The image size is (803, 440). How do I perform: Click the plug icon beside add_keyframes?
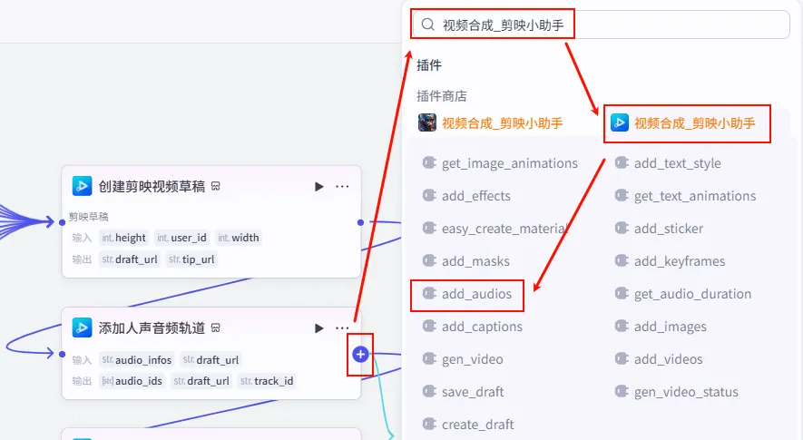pyautogui.click(x=622, y=260)
